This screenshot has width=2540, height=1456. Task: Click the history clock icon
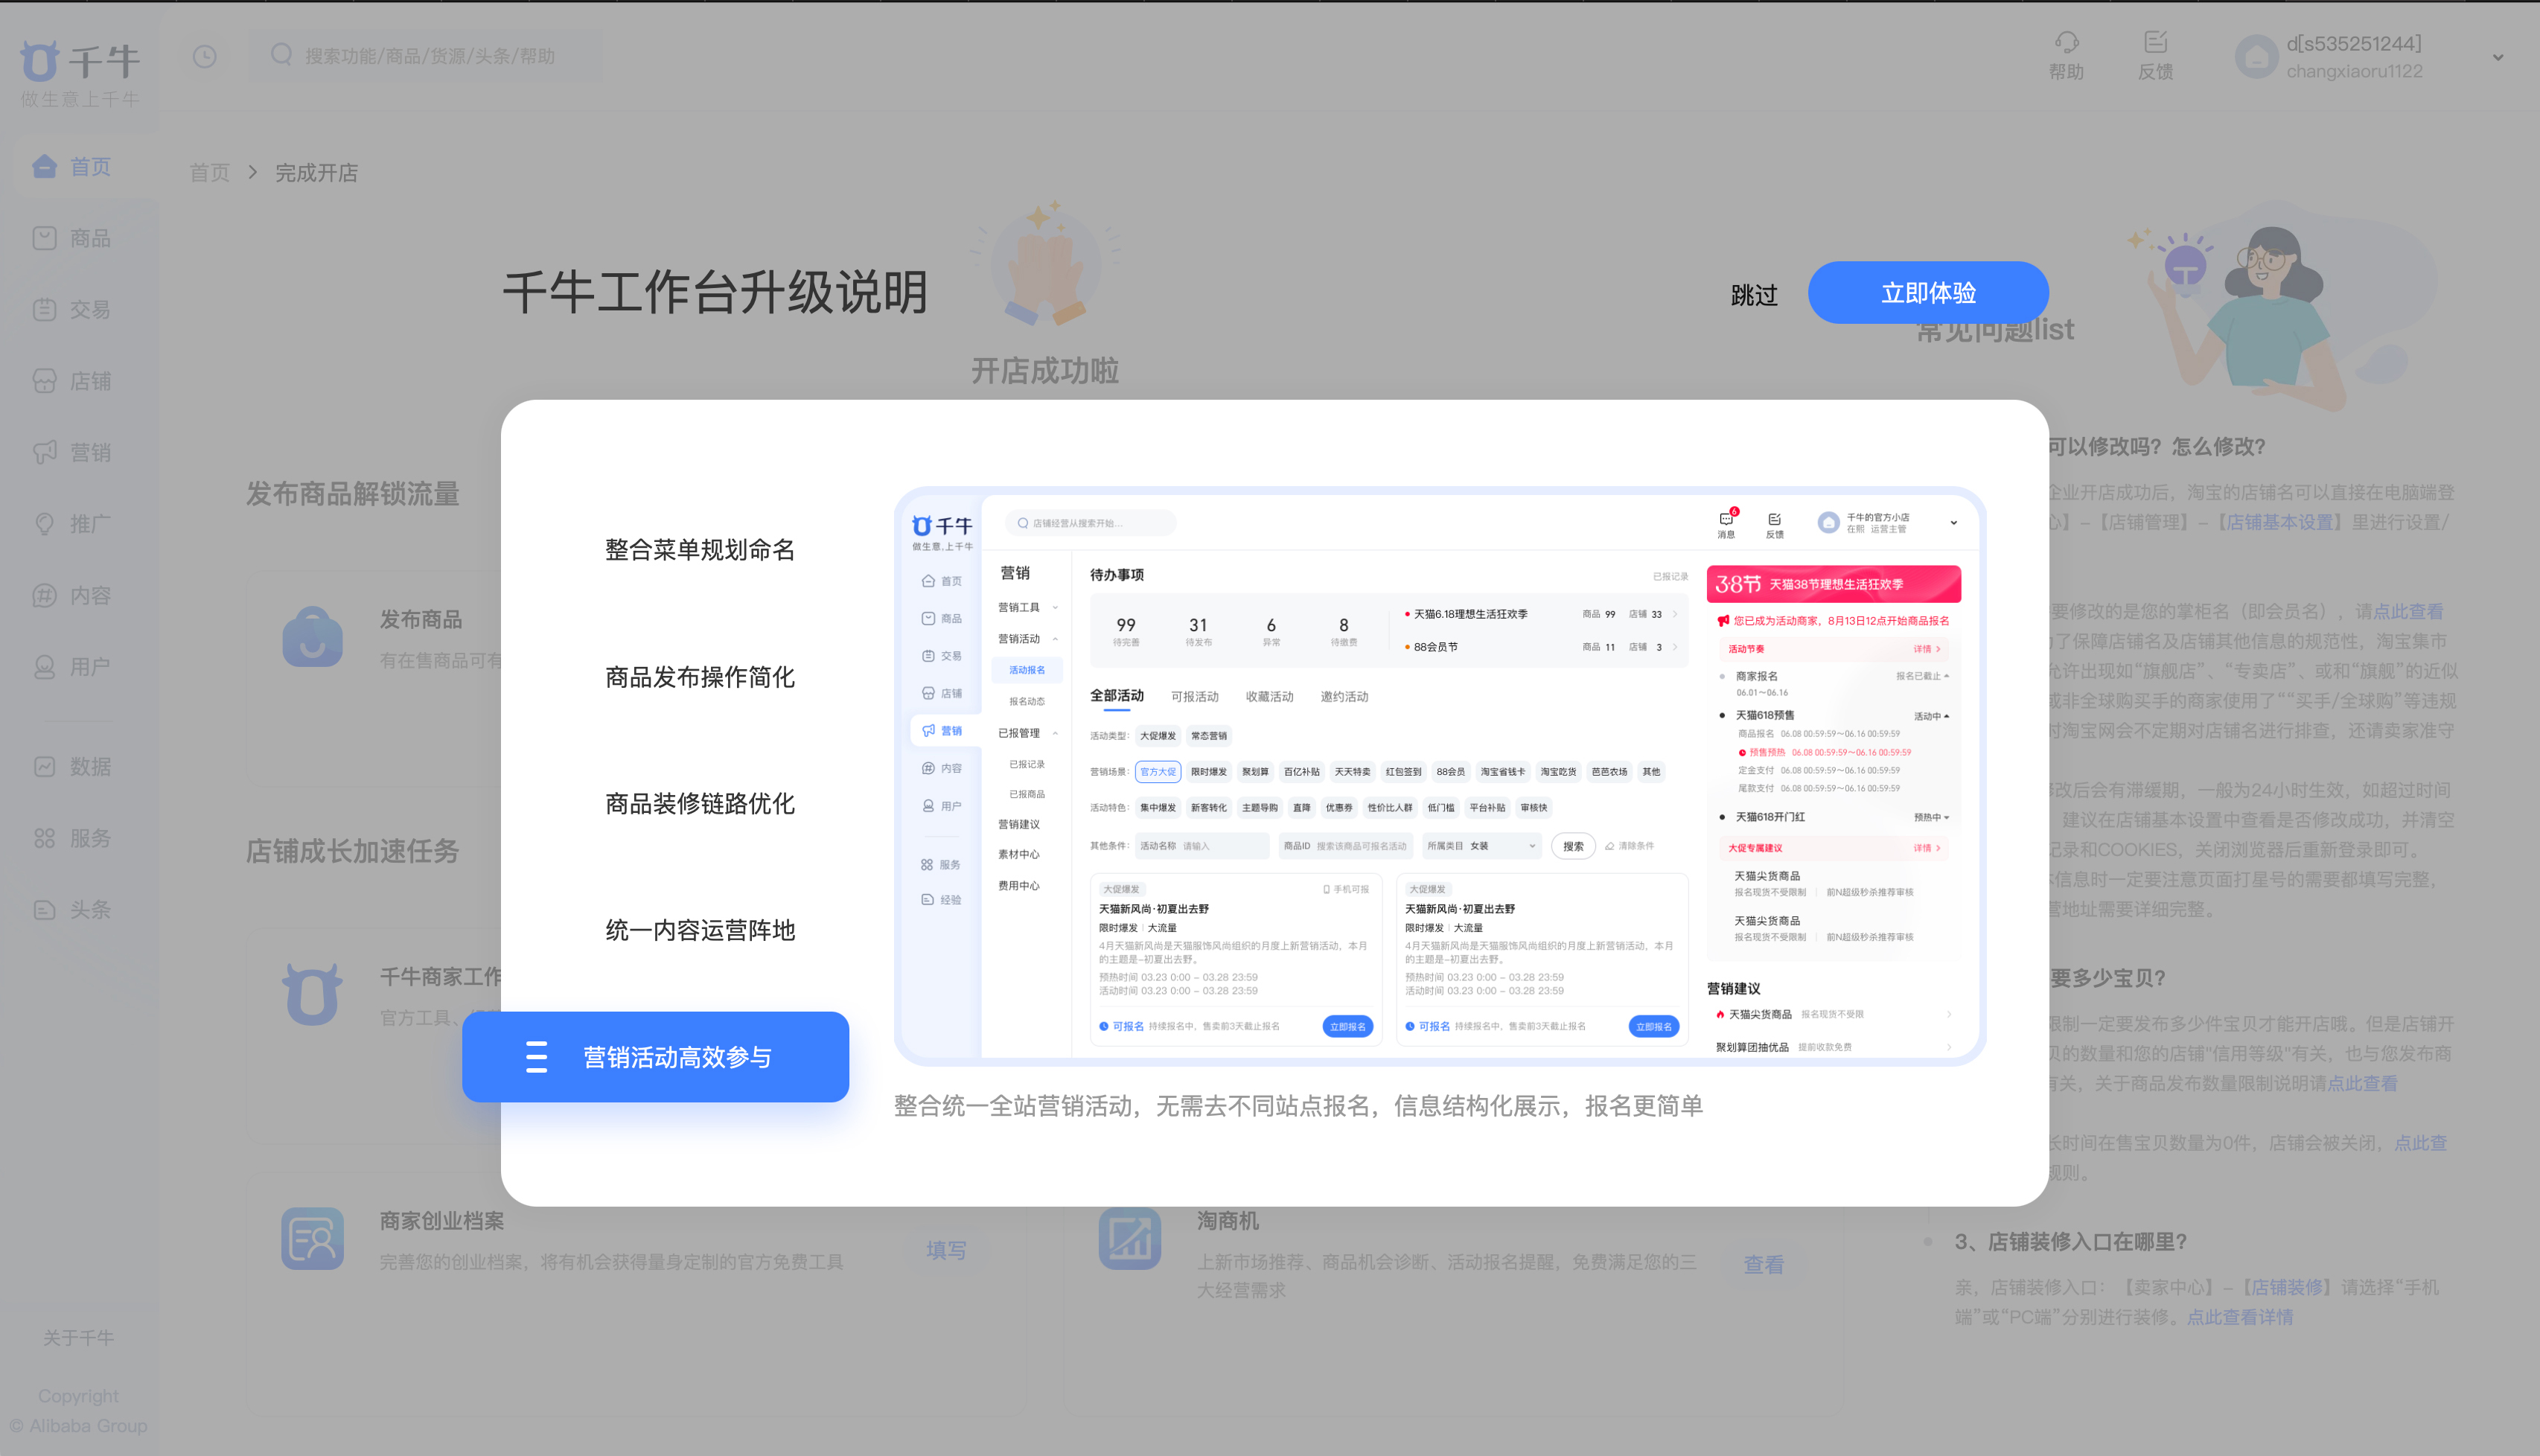[204, 56]
